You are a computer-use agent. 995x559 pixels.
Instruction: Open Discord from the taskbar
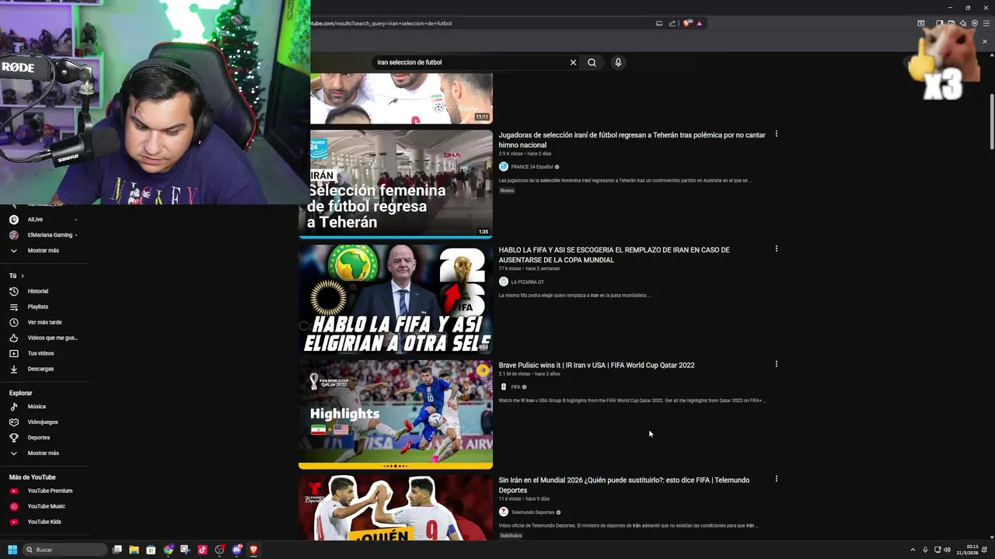(236, 550)
